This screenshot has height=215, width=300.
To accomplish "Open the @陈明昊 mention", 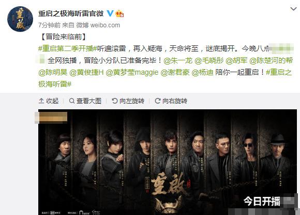I will point(53,73).
